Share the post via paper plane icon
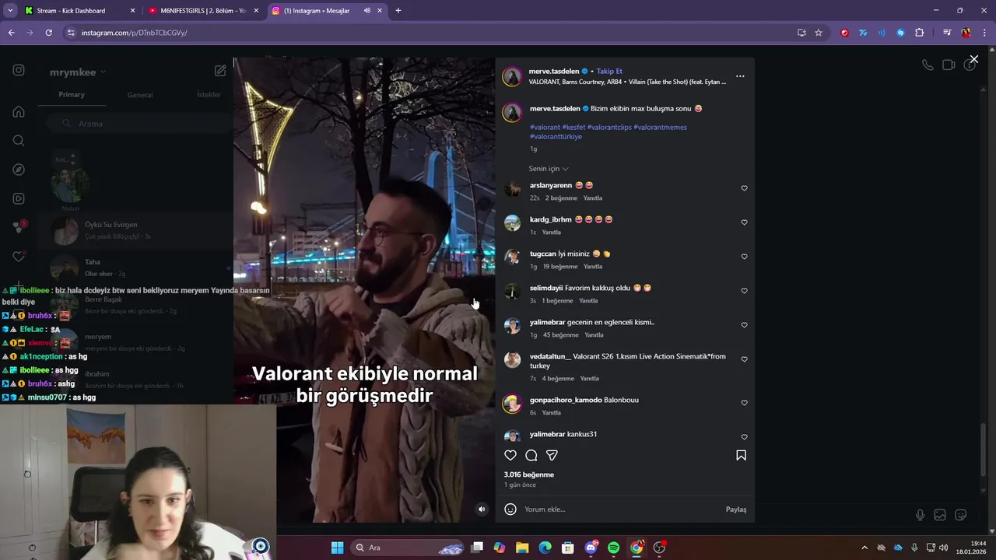This screenshot has height=560, width=996. 552,455
